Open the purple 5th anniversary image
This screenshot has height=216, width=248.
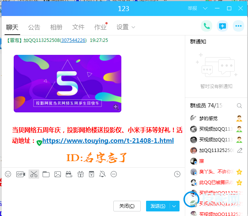coord(68,83)
